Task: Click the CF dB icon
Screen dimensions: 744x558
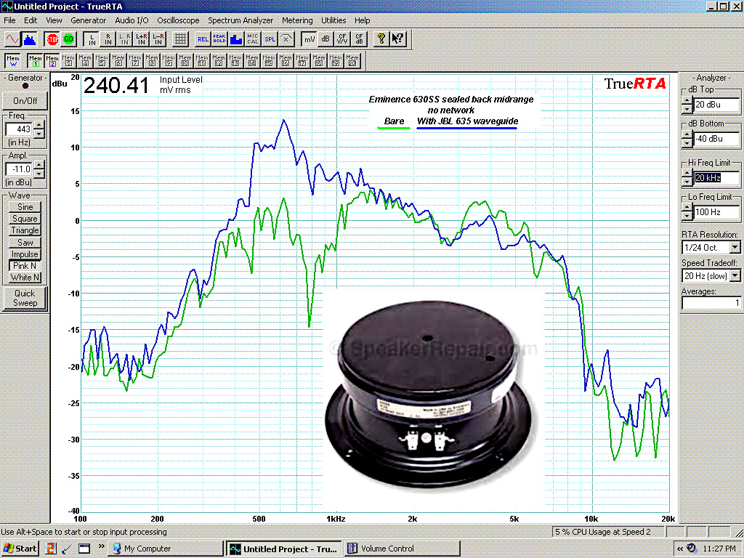Action: [359, 39]
